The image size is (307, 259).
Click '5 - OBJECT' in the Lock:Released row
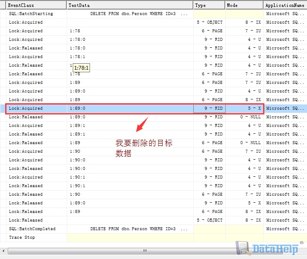(210, 220)
